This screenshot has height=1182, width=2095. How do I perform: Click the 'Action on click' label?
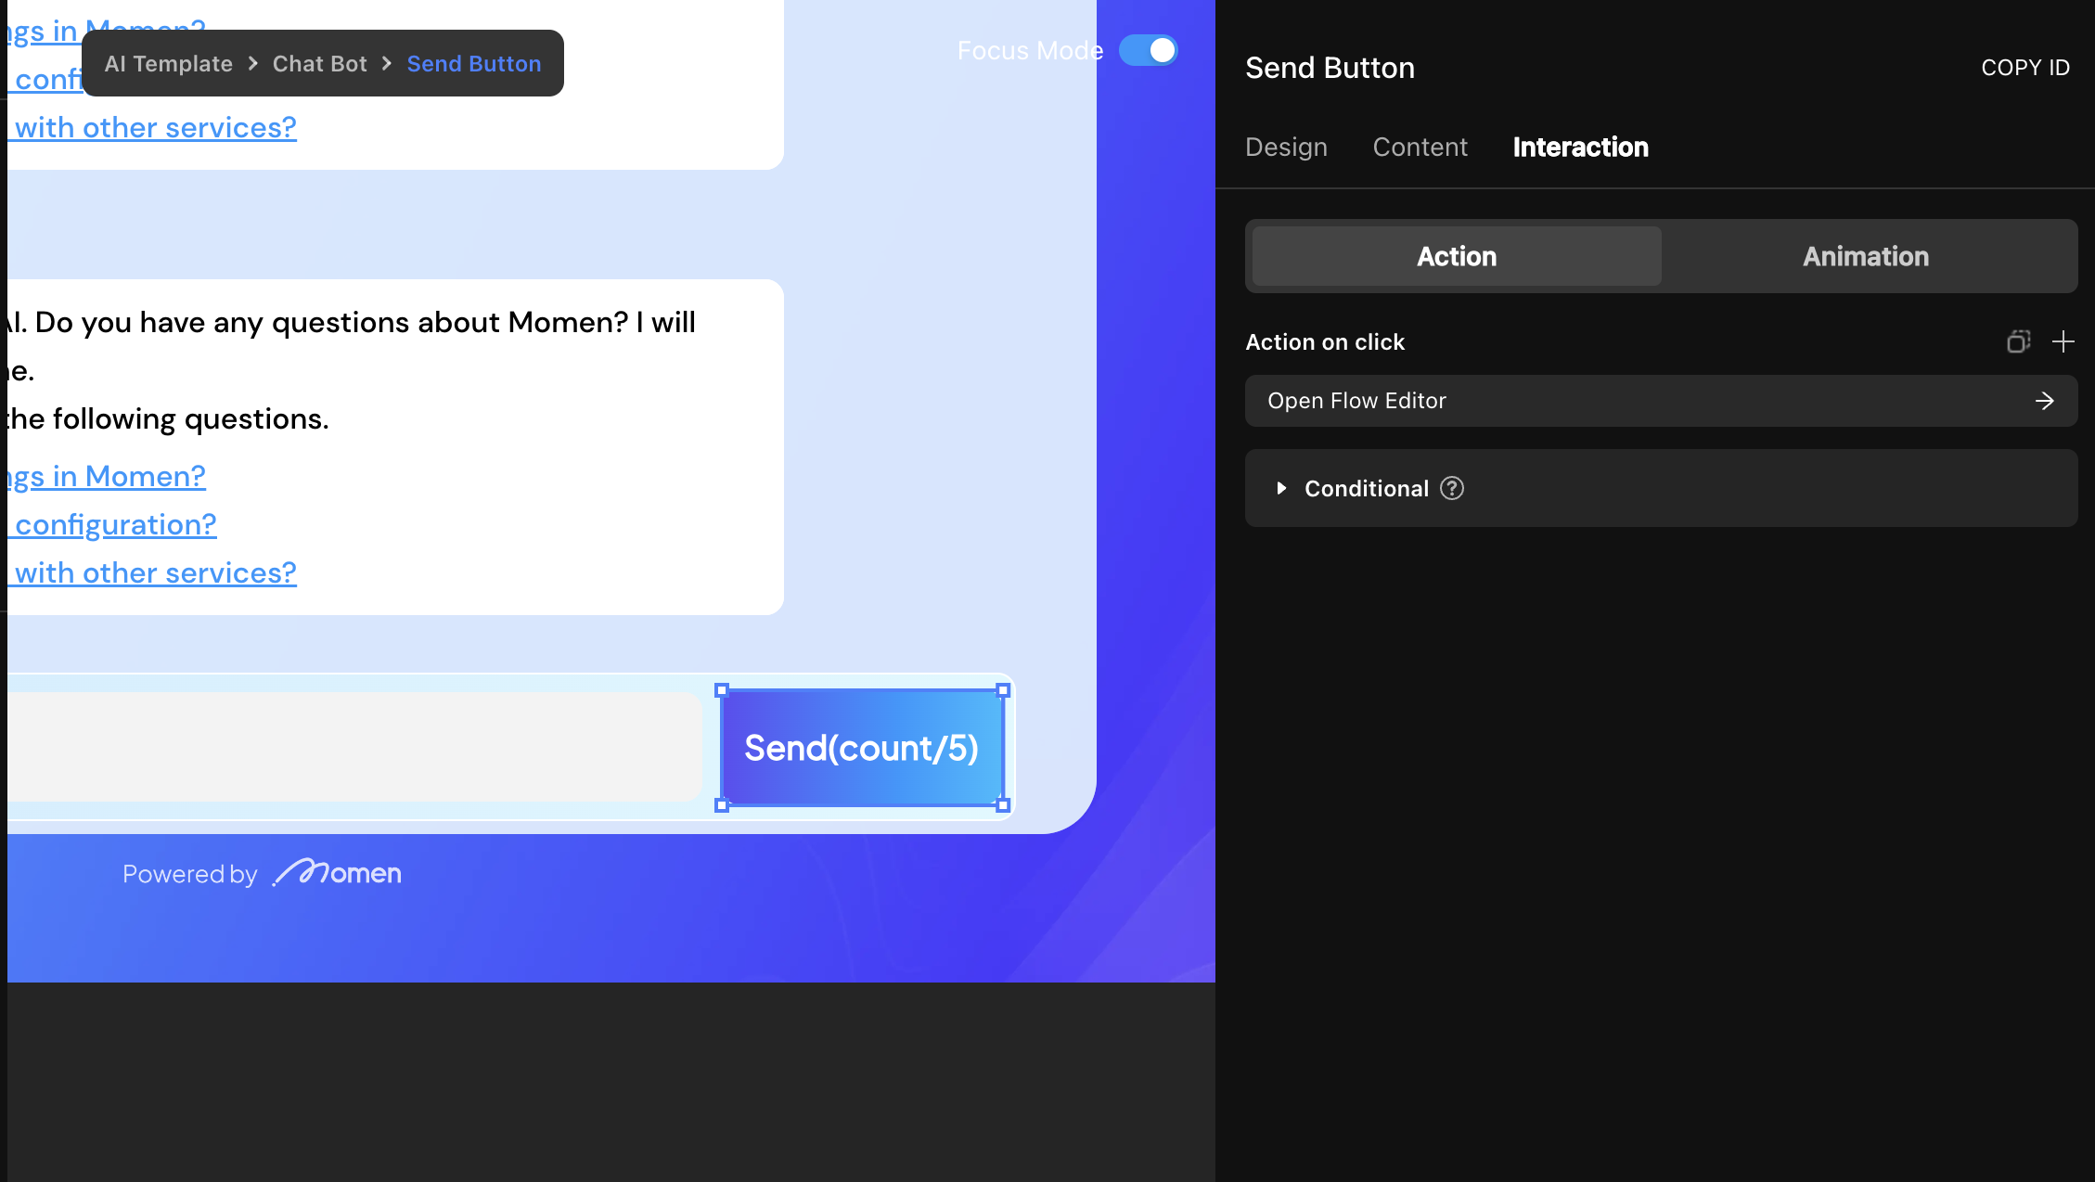click(x=1325, y=342)
